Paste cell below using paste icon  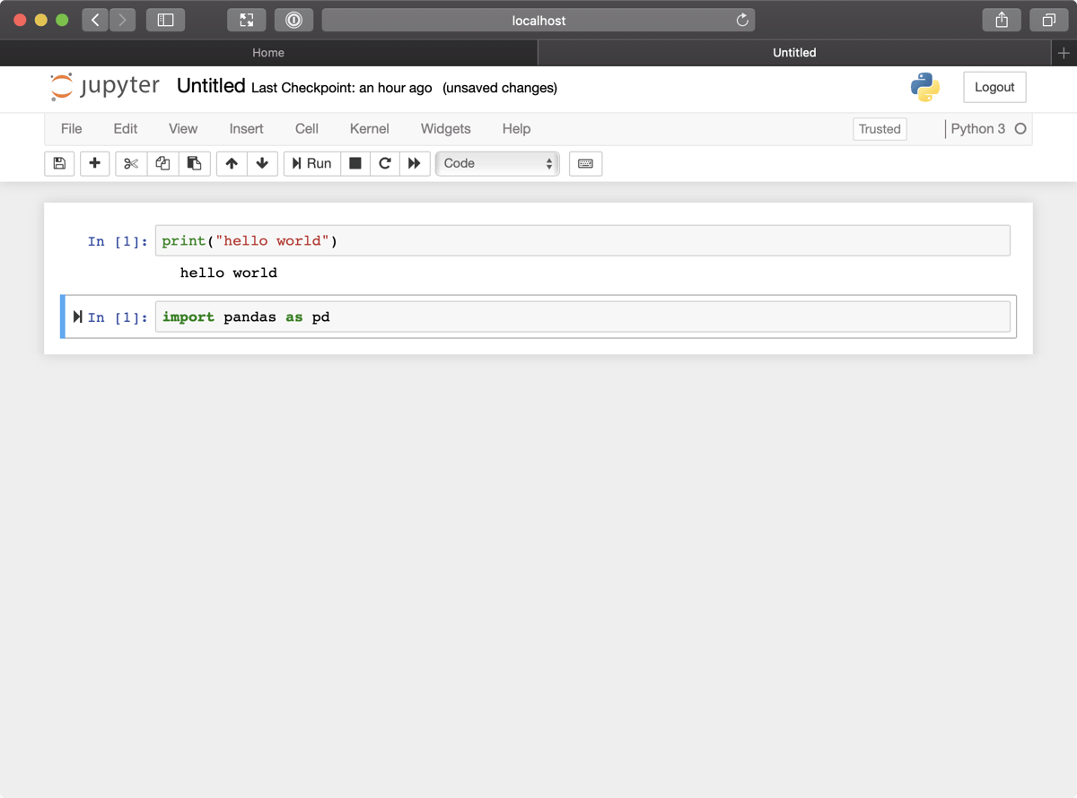pos(195,163)
